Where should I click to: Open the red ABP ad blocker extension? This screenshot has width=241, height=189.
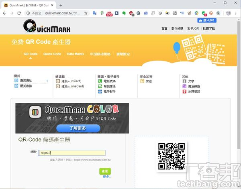(132, 14)
